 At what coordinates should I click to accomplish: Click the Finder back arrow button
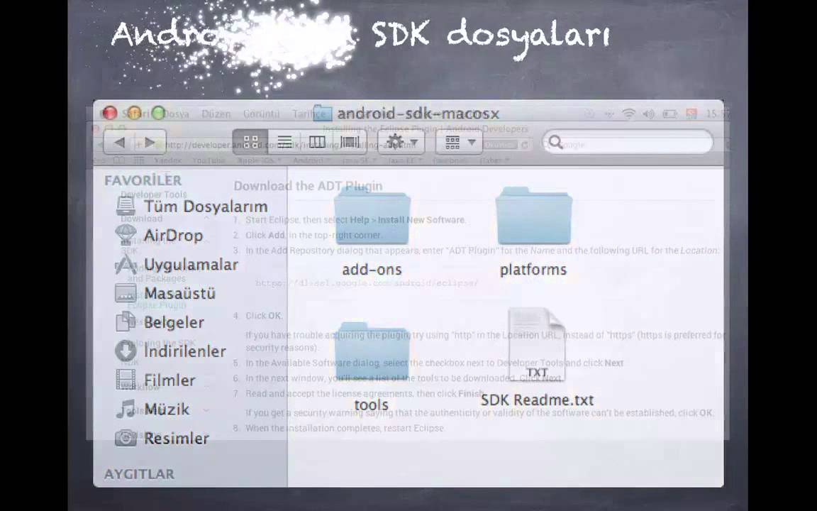click(x=119, y=143)
